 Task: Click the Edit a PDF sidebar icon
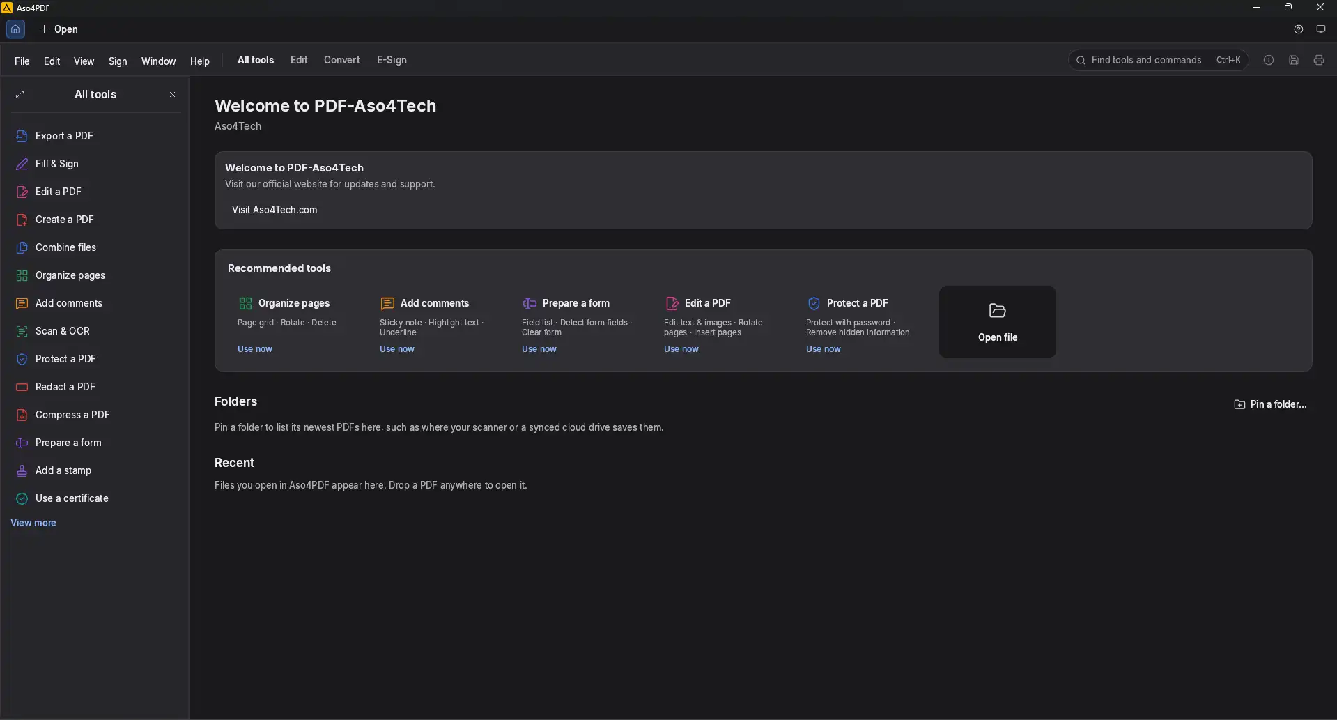[x=22, y=192]
